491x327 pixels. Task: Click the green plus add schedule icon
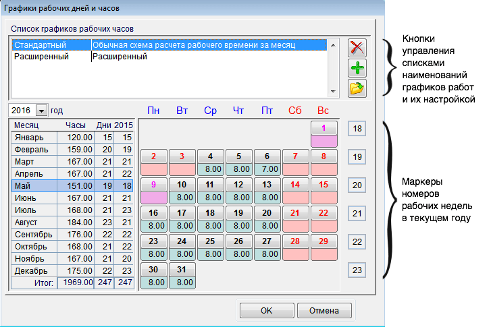click(x=357, y=68)
